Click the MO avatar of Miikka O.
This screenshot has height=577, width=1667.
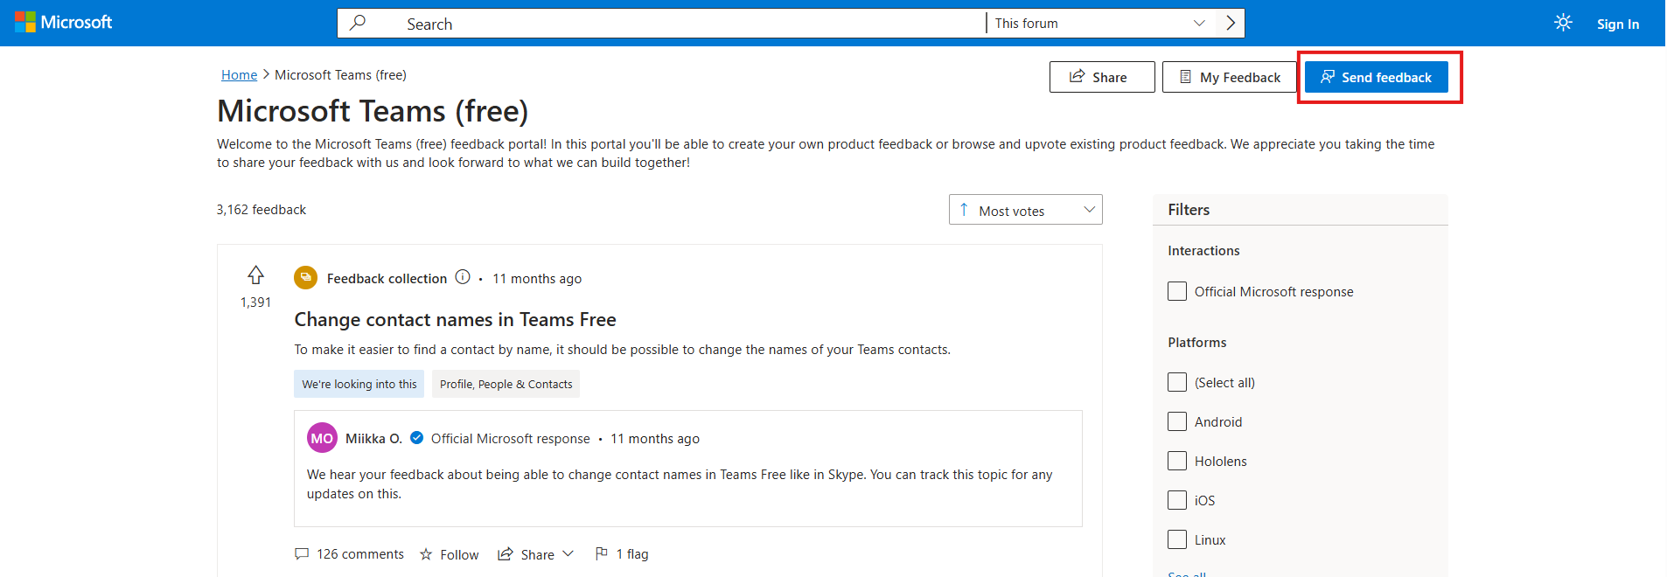[x=322, y=438]
